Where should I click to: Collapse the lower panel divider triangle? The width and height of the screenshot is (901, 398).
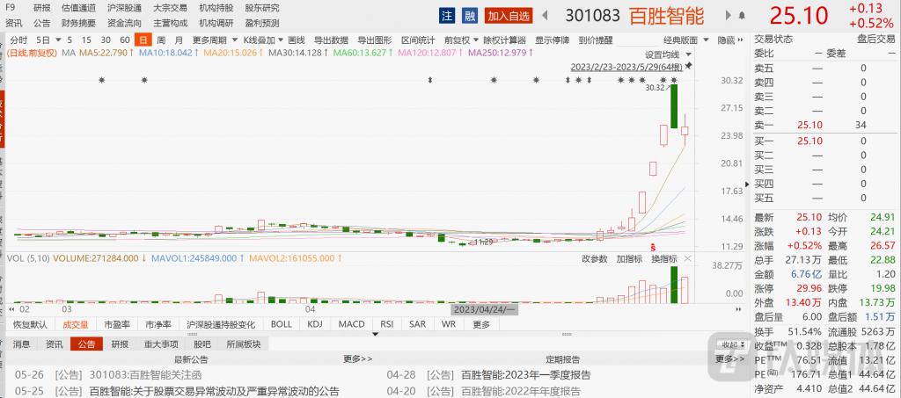tap(375, 334)
